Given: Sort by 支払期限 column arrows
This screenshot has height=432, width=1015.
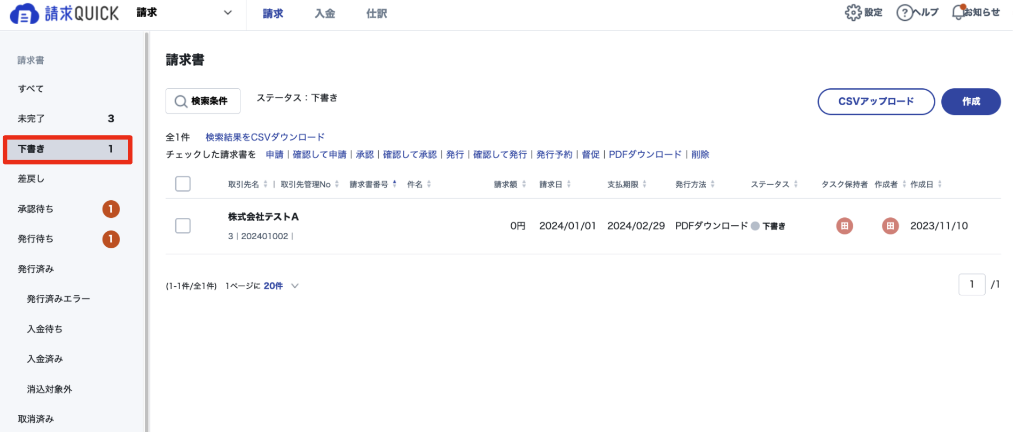Looking at the screenshot, I should 645,184.
